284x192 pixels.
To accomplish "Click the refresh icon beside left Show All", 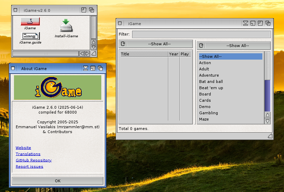I will pyautogui.click(x=123, y=44).
